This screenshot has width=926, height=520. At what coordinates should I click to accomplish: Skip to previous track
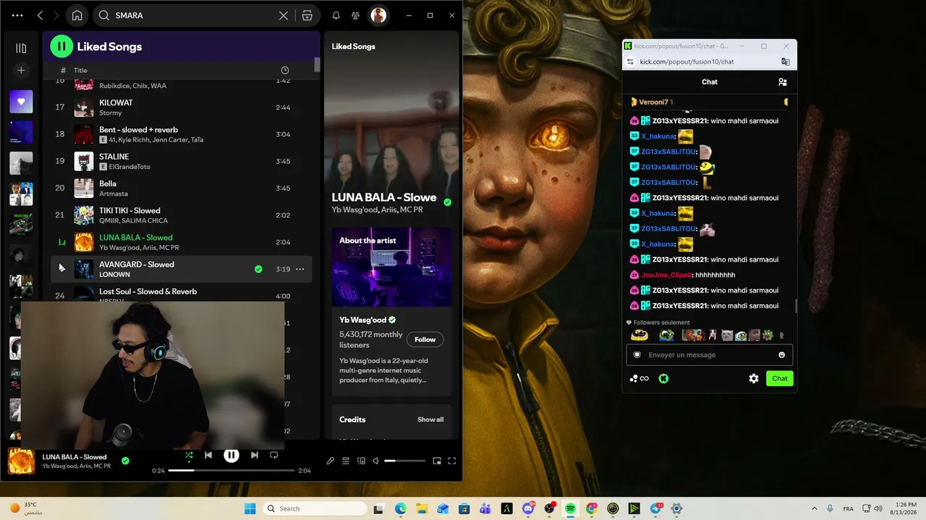[208, 455]
